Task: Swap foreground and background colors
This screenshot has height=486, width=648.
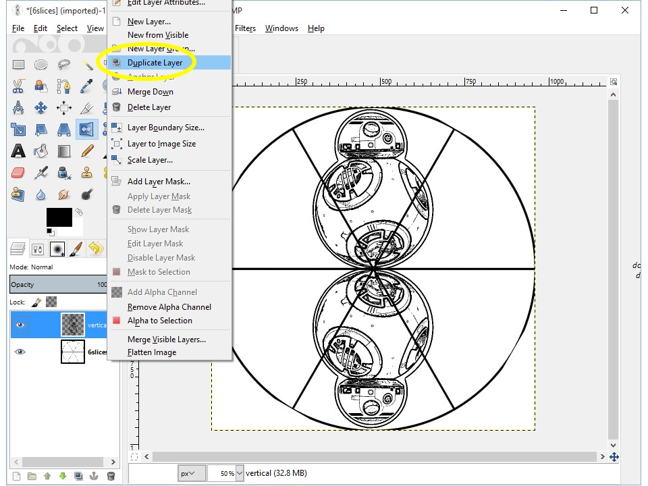Action: [78, 212]
